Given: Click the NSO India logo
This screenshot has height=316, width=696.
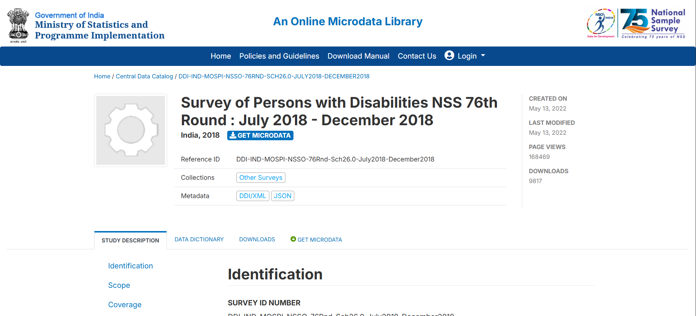Looking at the screenshot, I should (601, 23).
